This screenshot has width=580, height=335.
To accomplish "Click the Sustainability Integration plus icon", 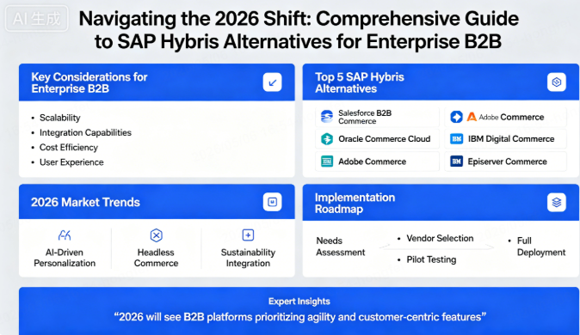I will [248, 234].
